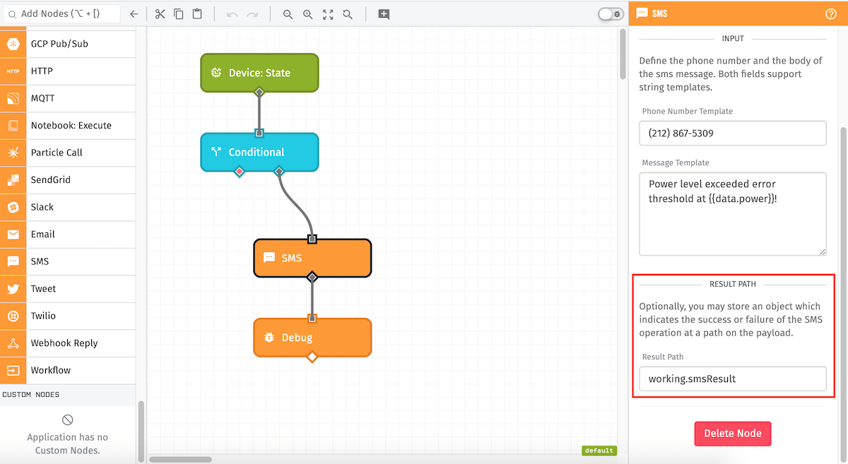Image resolution: width=848 pixels, height=464 pixels.
Task: Delete the SMS node with Delete Node
Action: [x=733, y=434]
